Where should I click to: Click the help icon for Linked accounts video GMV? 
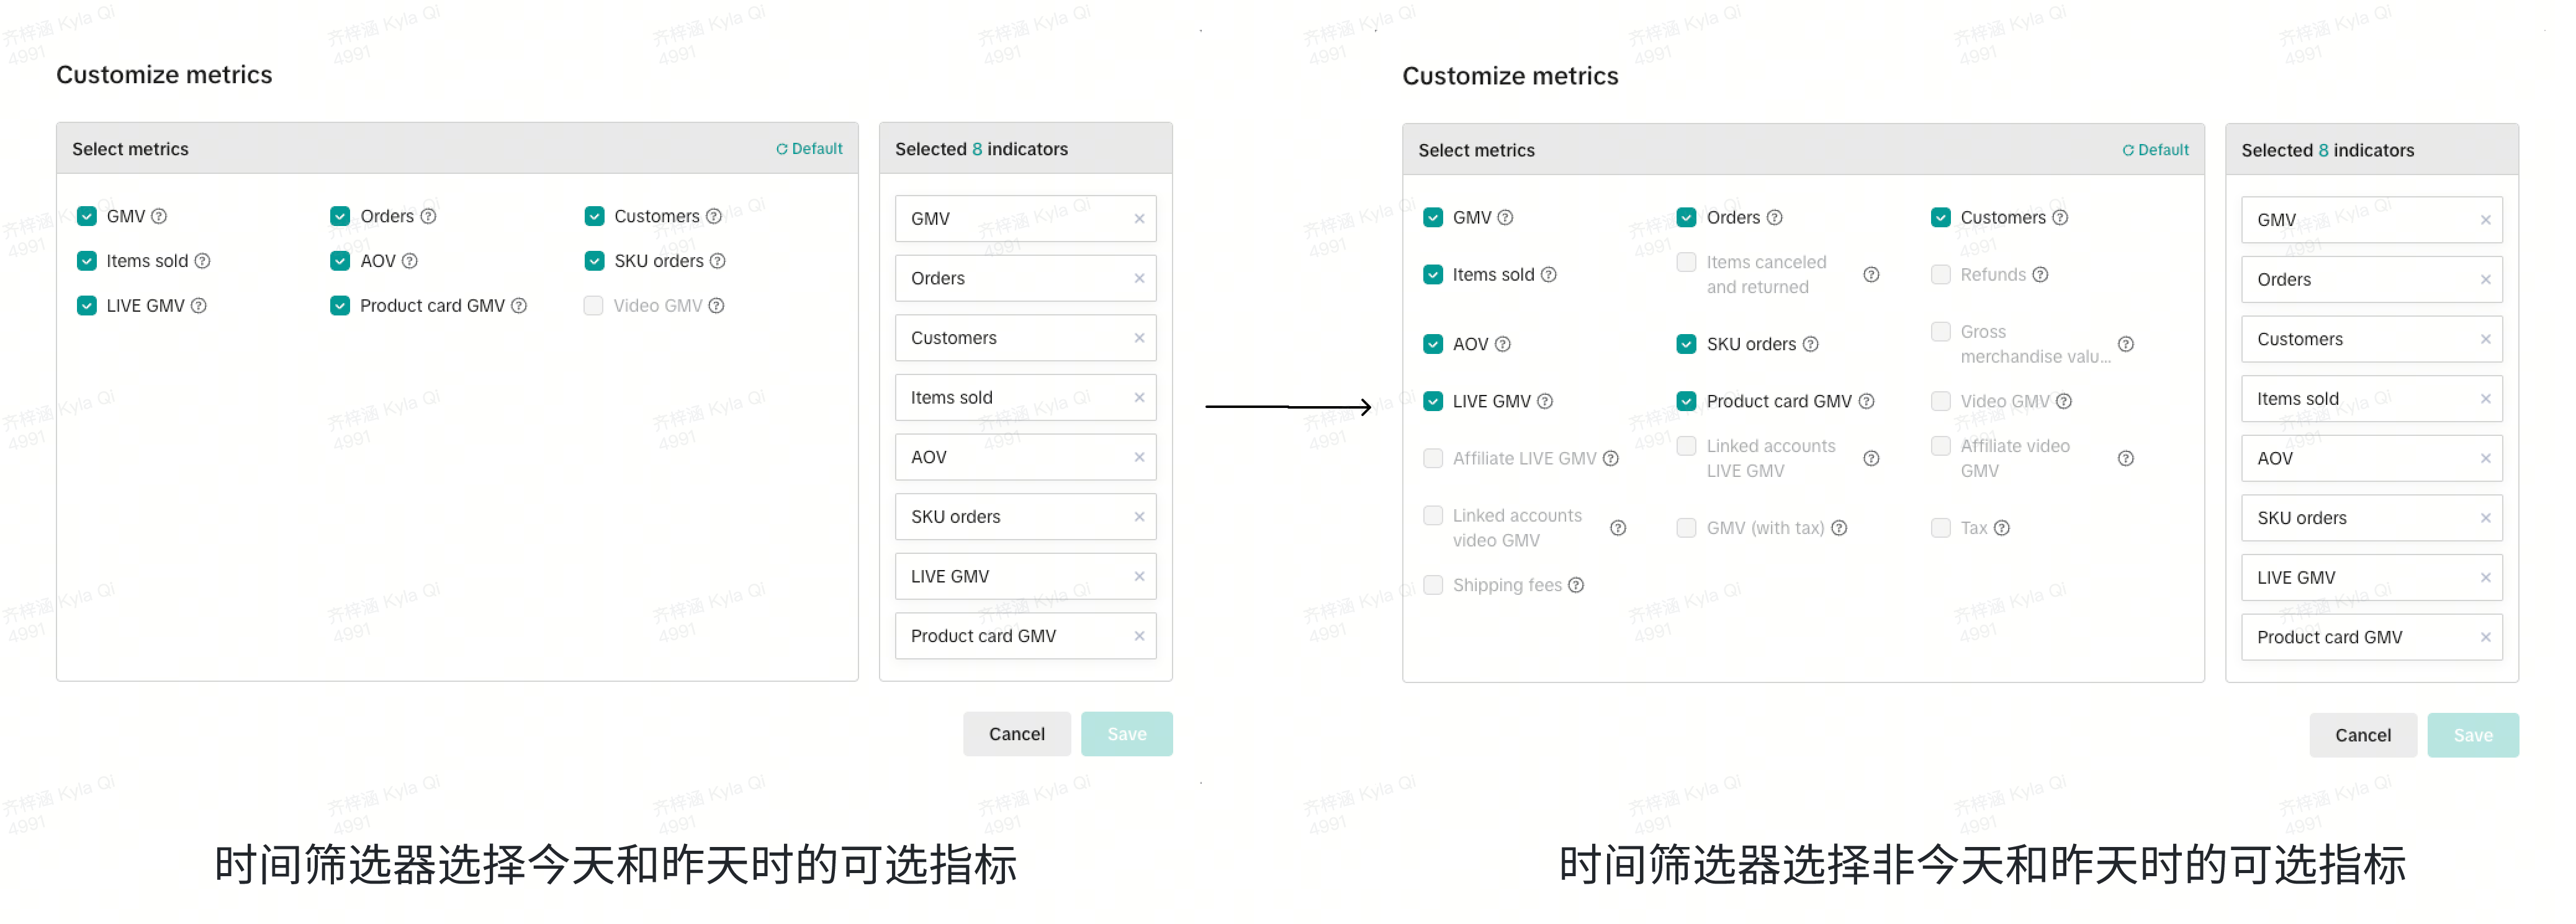pos(1618,528)
